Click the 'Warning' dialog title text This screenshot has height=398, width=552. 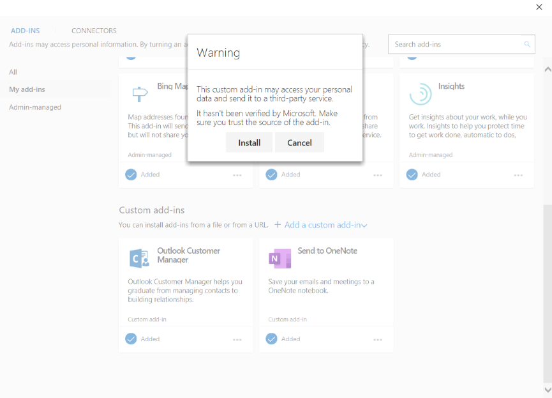click(218, 52)
